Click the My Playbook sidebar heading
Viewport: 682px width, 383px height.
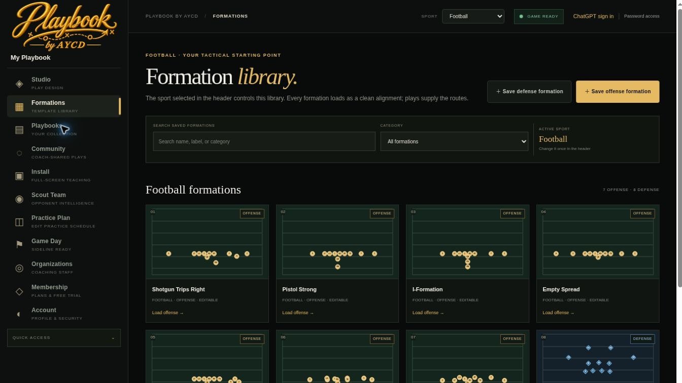click(30, 58)
